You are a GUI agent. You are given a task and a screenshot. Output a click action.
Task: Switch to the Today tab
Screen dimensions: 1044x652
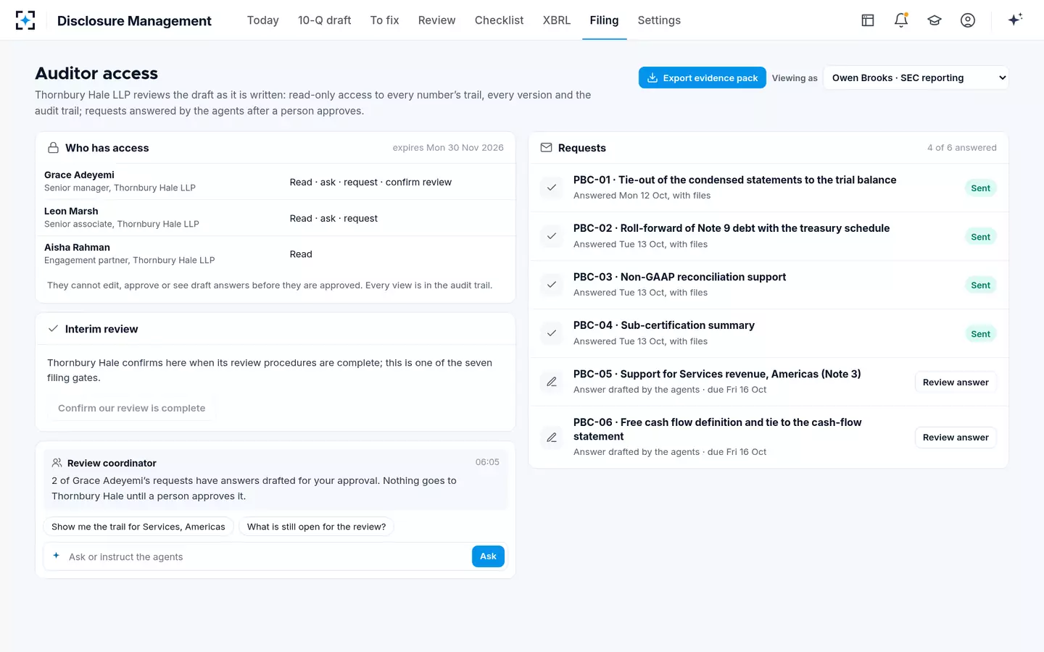click(x=262, y=20)
